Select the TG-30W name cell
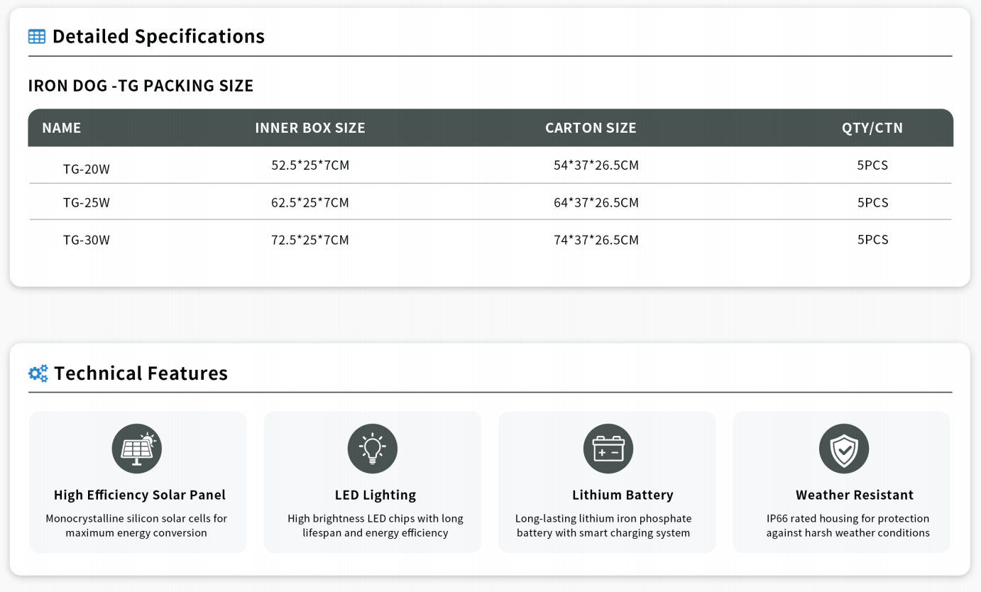This screenshot has height=592, width=981. [87, 240]
